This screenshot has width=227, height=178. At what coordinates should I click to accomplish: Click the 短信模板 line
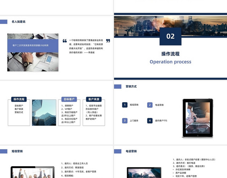(68, 176)
